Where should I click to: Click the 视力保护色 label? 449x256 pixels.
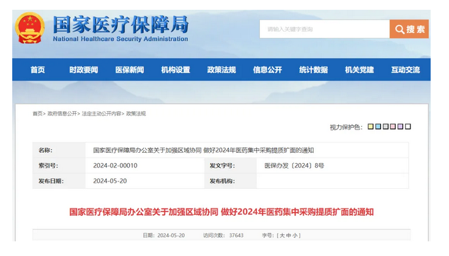click(x=346, y=127)
